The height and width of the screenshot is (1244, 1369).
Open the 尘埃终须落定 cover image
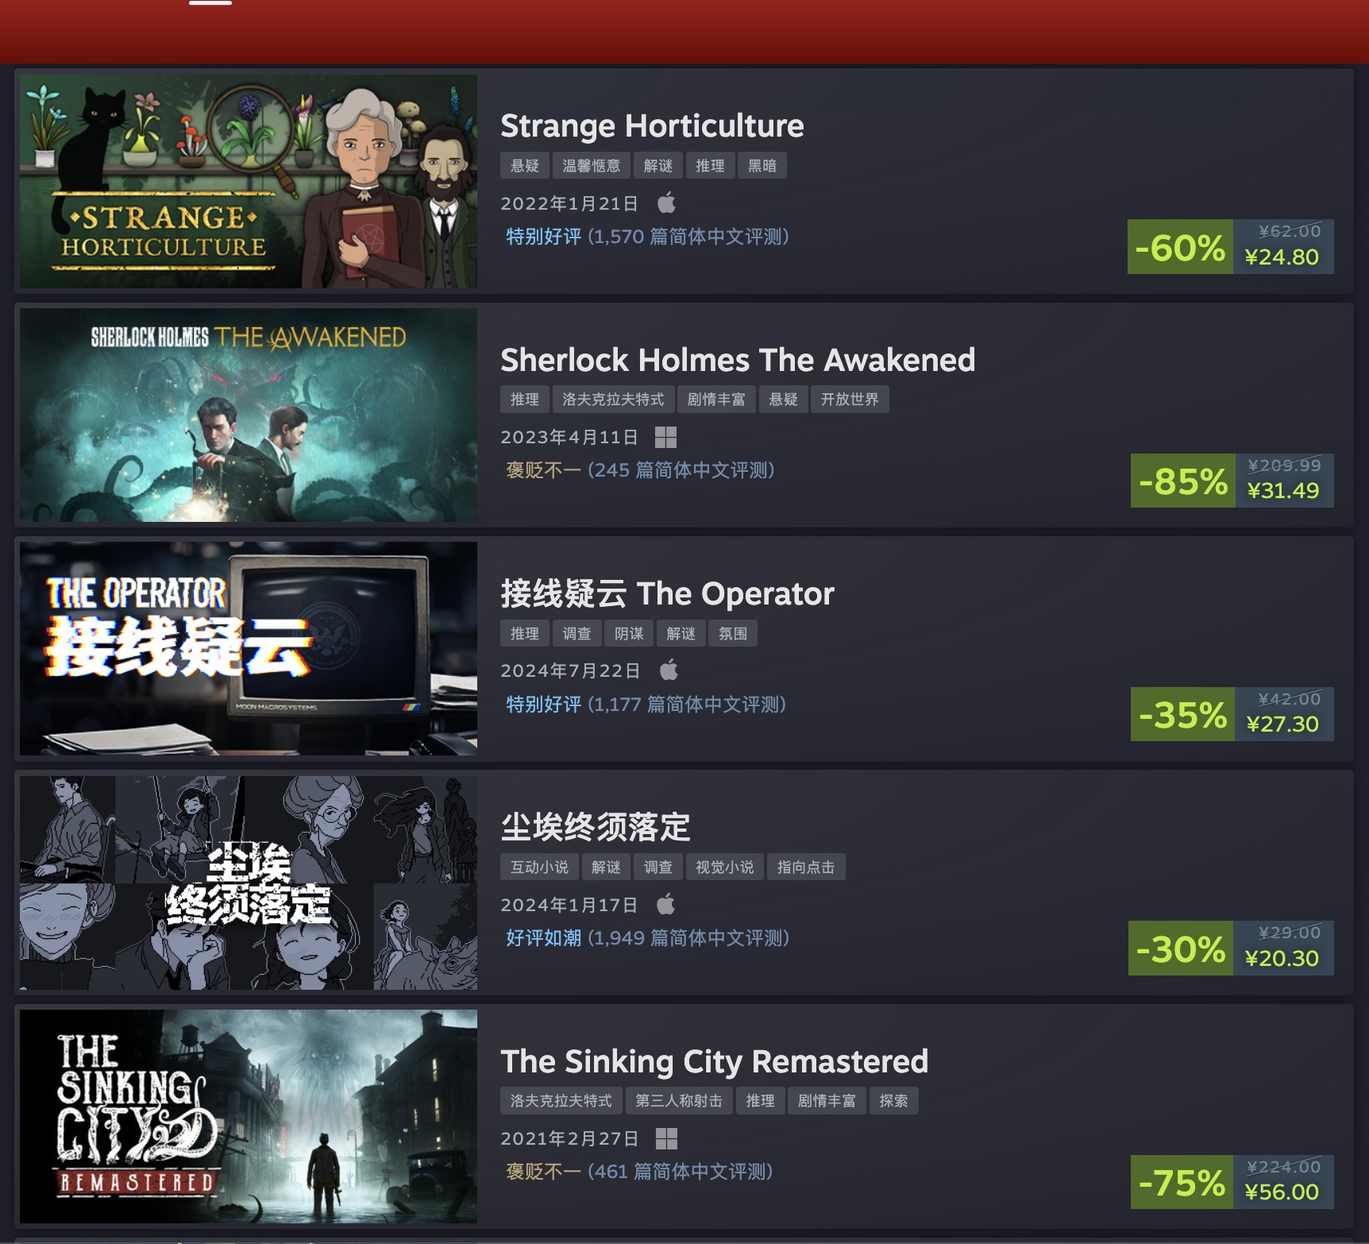click(x=249, y=883)
